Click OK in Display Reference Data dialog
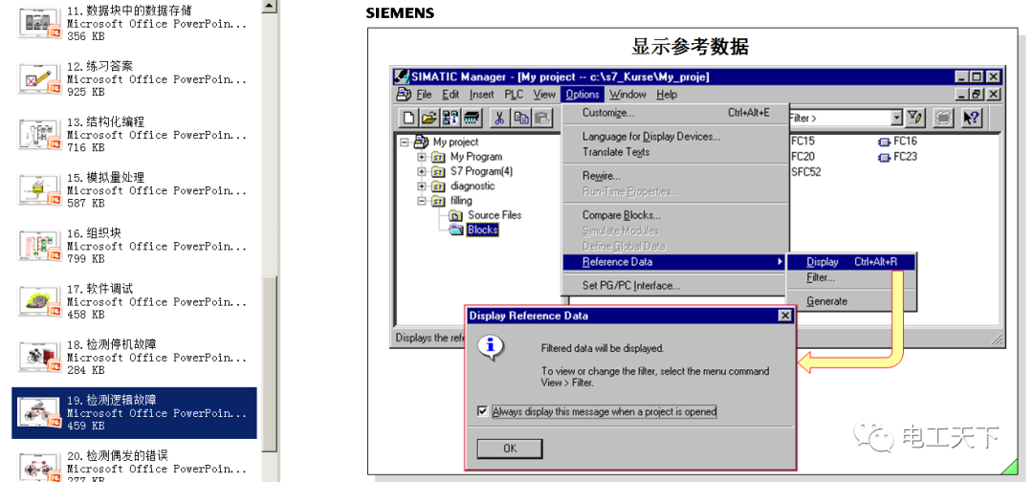Image resolution: width=1033 pixels, height=482 pixels. [x=510, y=449]
